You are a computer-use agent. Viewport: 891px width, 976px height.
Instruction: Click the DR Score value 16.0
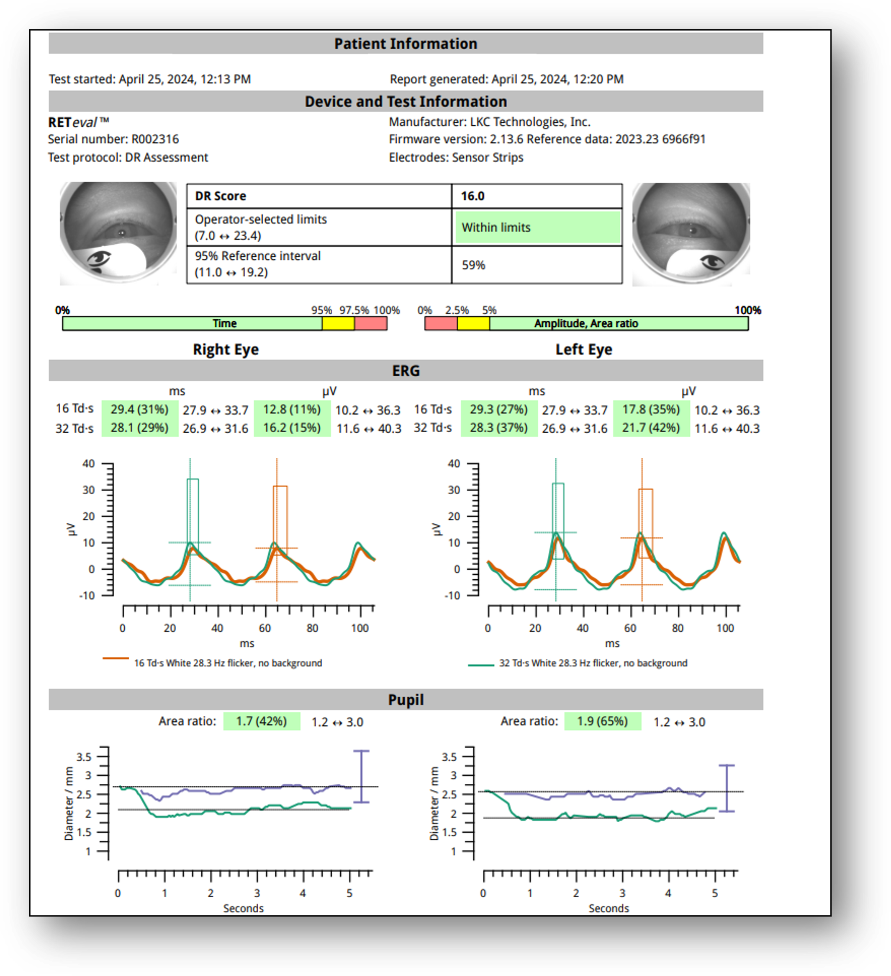pos(472,196)
